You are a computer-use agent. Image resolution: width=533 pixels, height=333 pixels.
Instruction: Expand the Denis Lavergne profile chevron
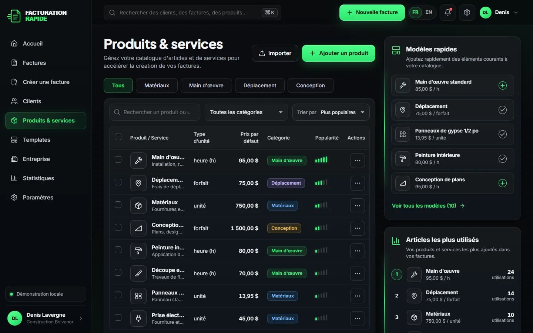(x=81, y=318)
